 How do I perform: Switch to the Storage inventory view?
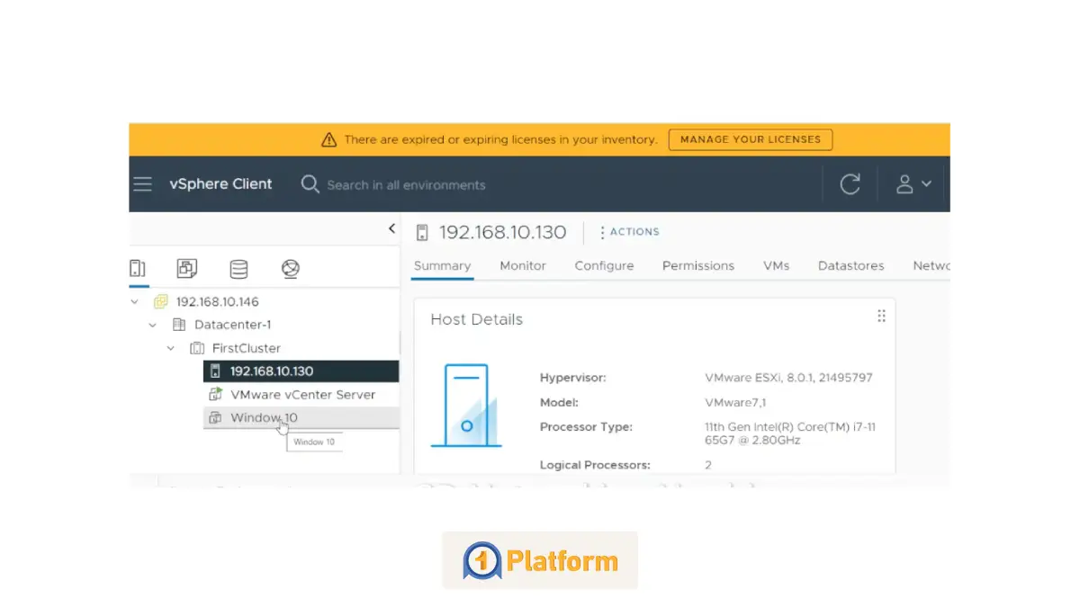238,268
